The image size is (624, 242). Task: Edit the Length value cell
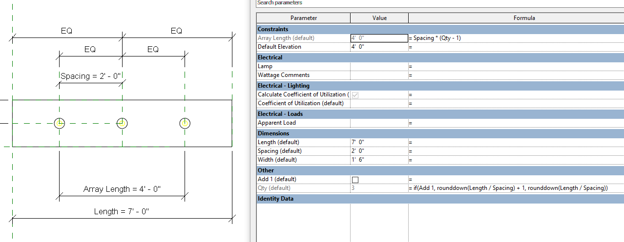click(x=379, y=142)
